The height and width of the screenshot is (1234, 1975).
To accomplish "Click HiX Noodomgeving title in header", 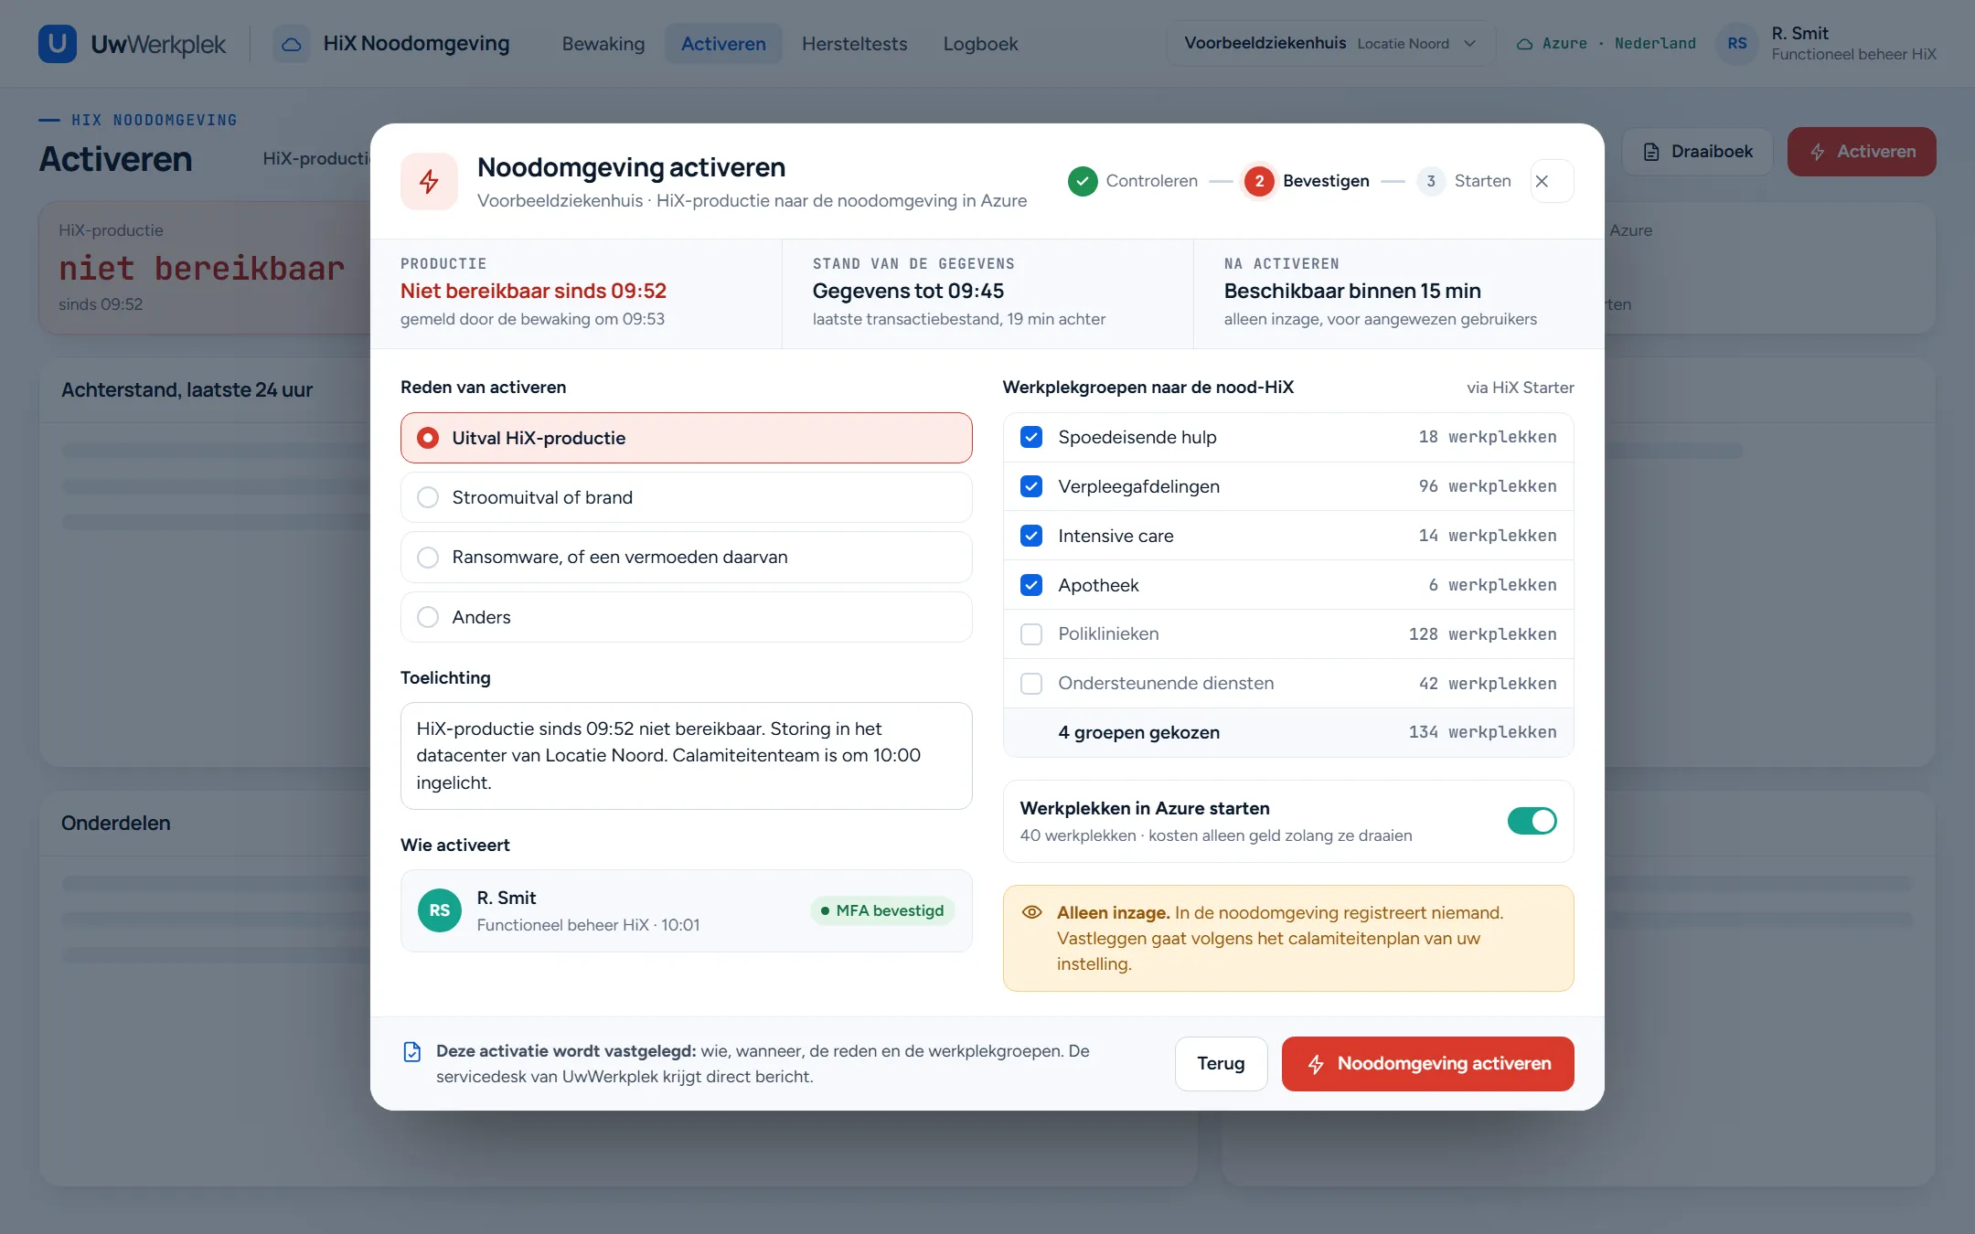I will click(416, 44).
